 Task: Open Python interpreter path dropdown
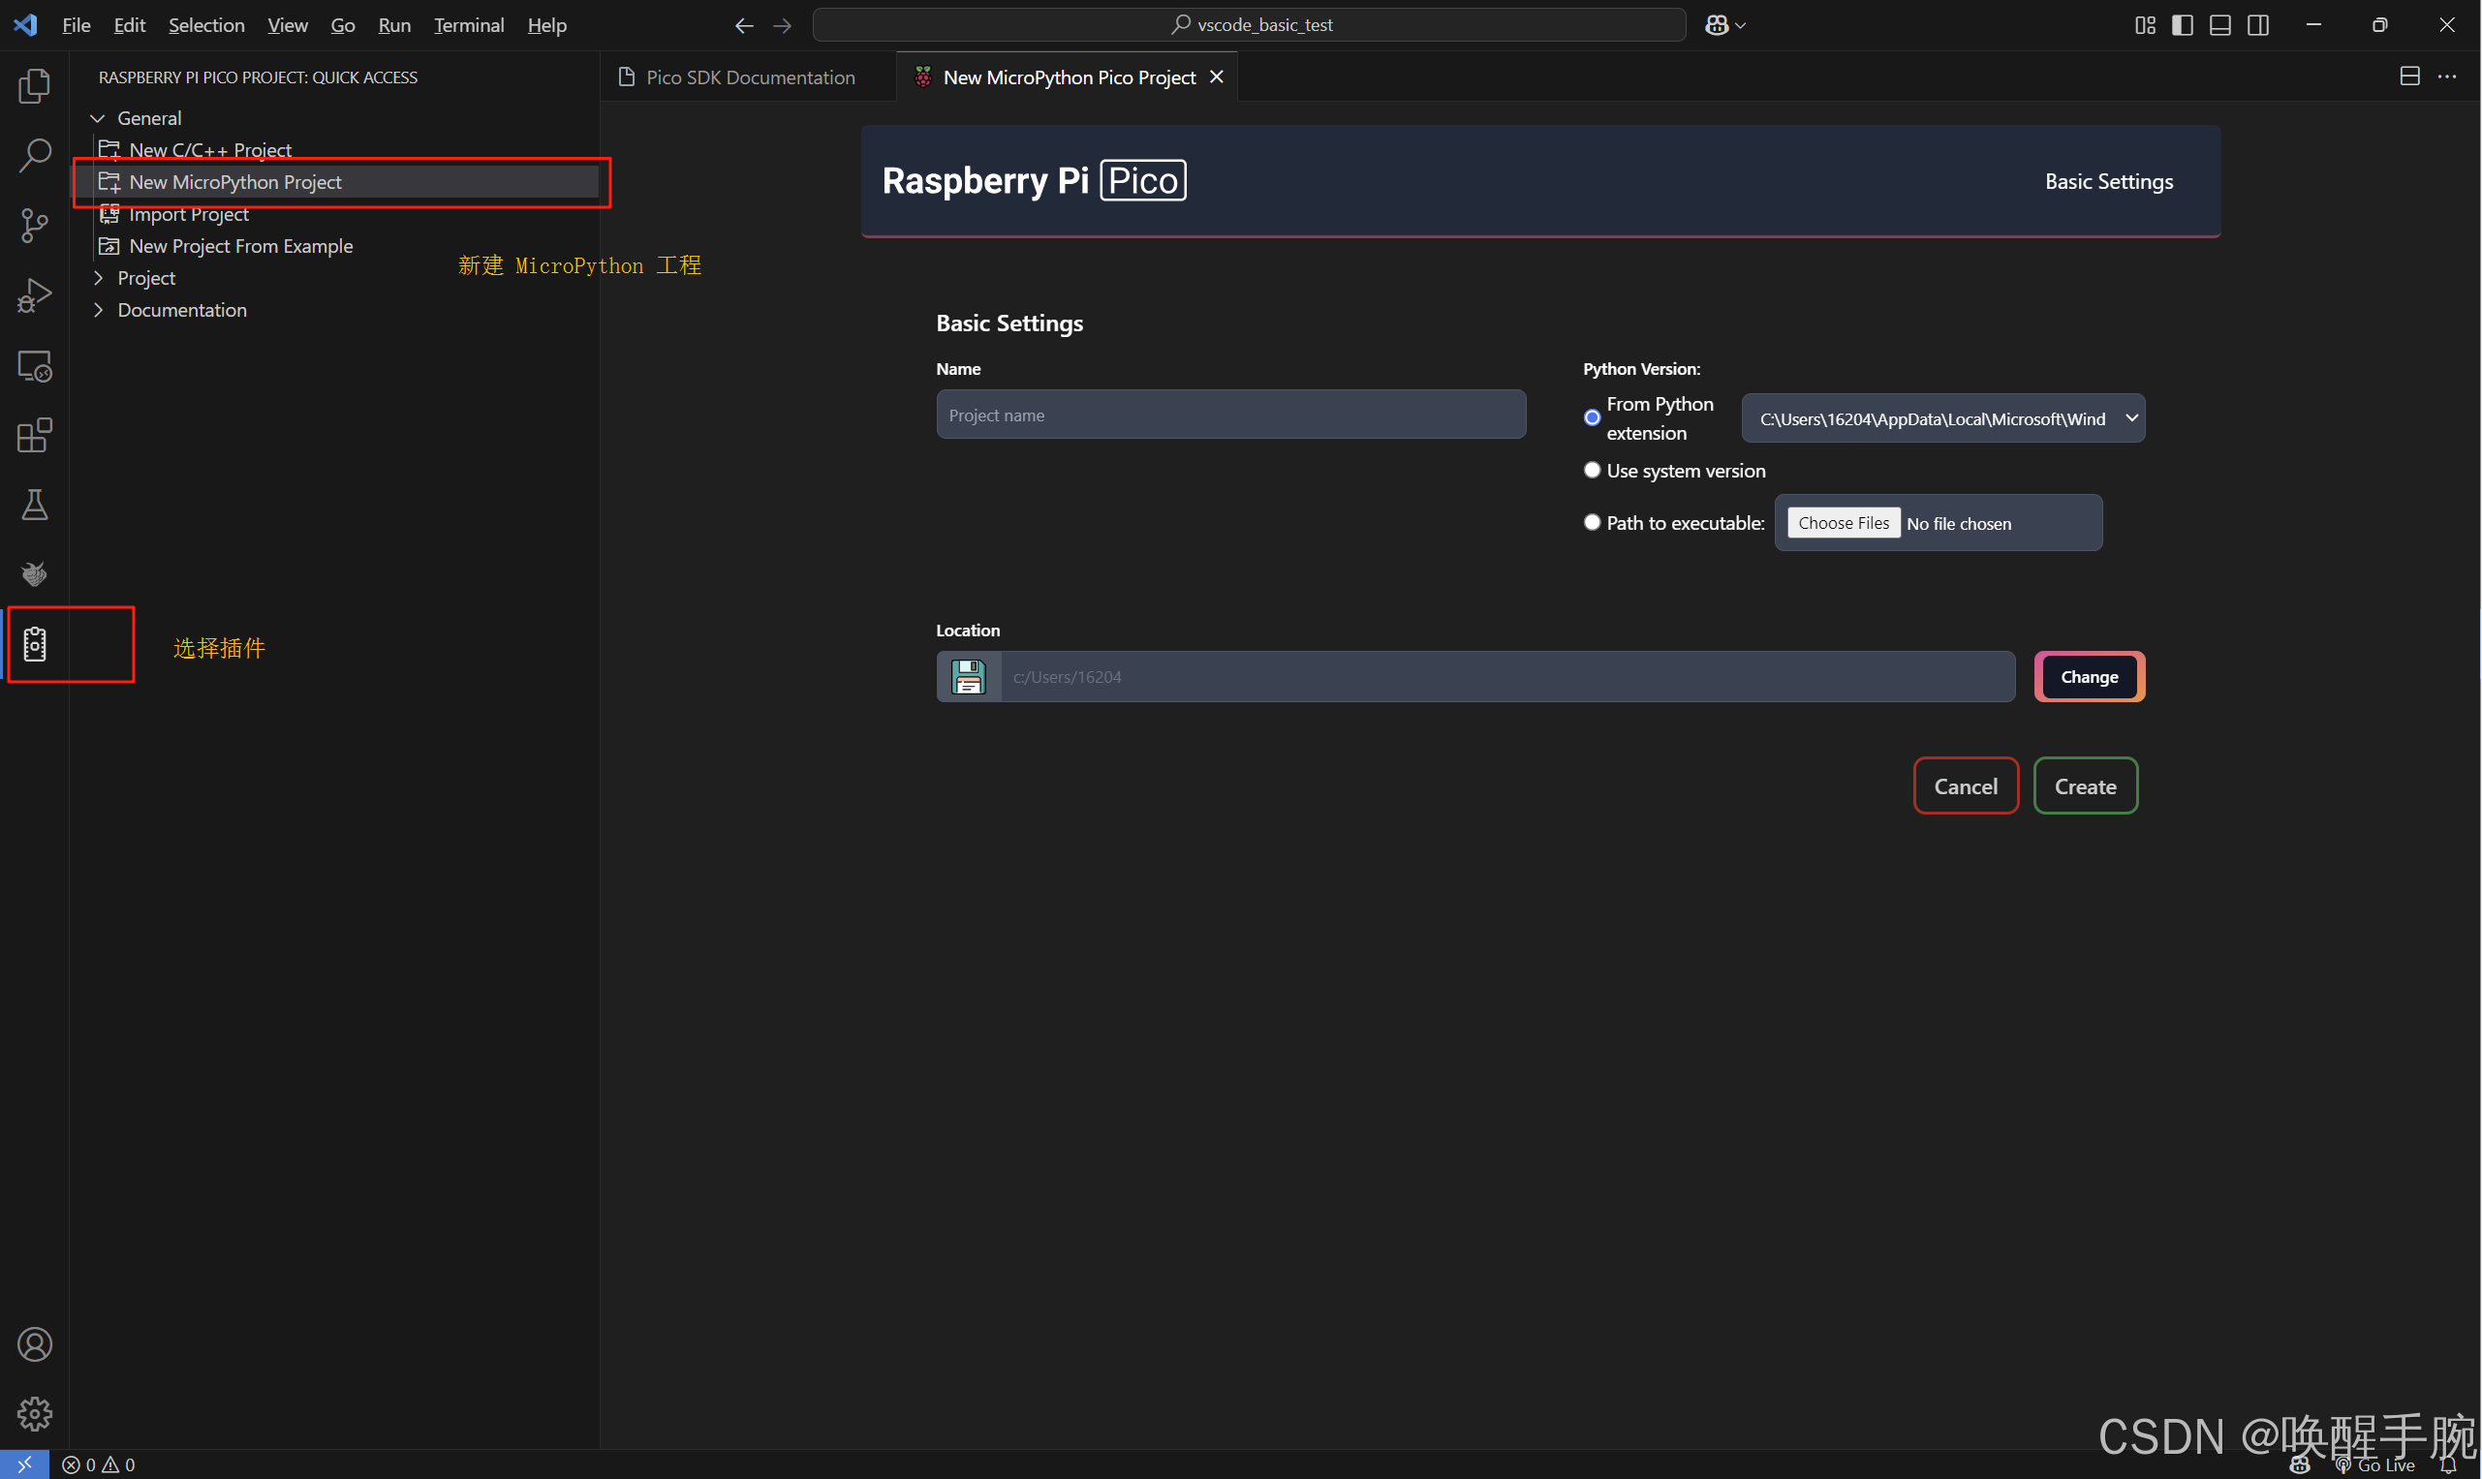1941,418
